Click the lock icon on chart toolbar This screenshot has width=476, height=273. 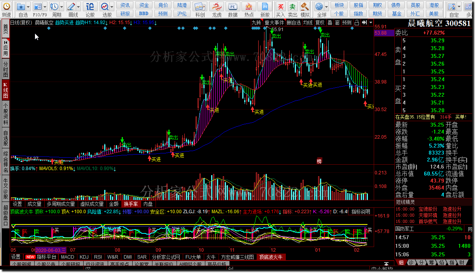(357, 23)
